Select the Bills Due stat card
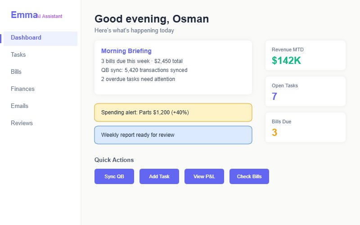 click(306, 127)
